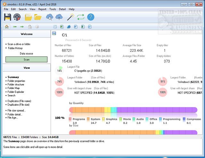Image resolution: width=205 pixels, height=158 pixels.
Task: Click the small save icon beside C:\
Action: point(54,33)
